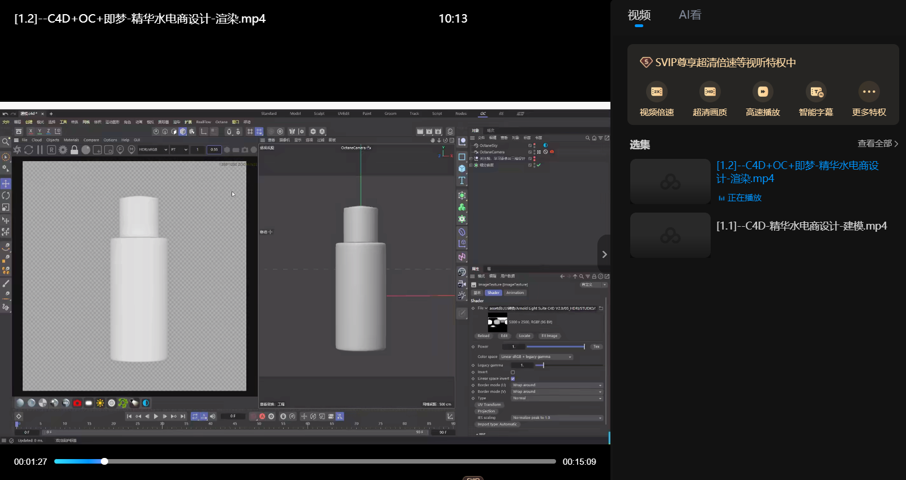Click the Projection button
This screenshot has height=480, width=906.
(486, 412)
